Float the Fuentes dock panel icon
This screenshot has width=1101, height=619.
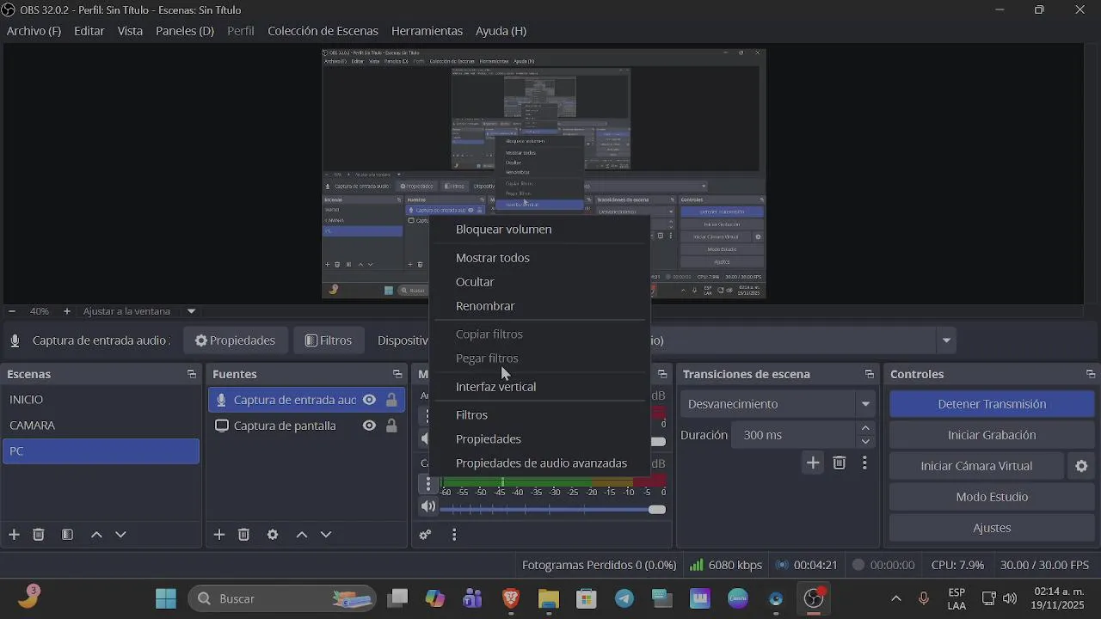397,374
